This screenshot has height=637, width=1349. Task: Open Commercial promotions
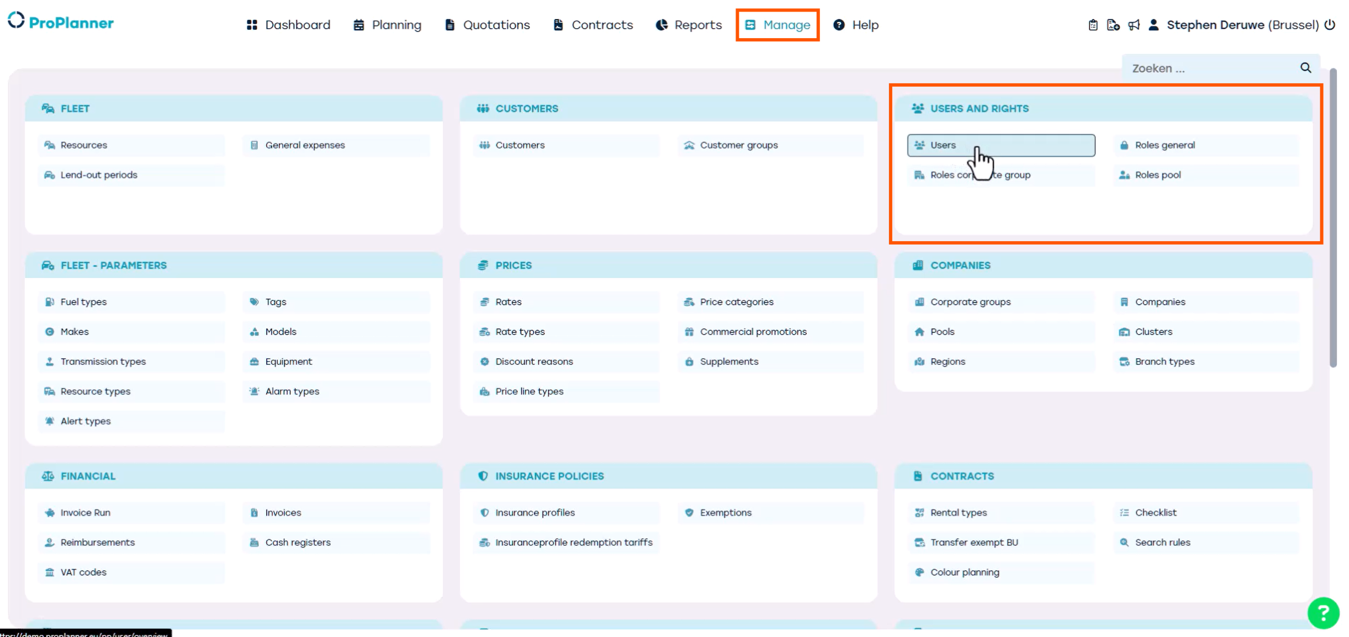(x=753, y=332)
